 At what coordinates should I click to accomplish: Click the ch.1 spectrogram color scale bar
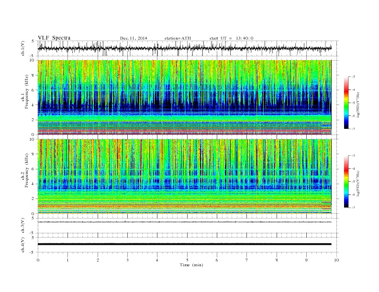(x=346, y=103)
